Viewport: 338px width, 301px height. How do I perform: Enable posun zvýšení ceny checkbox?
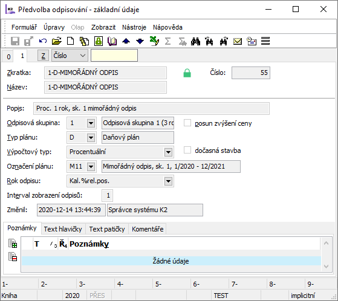[x=187, y=123]
